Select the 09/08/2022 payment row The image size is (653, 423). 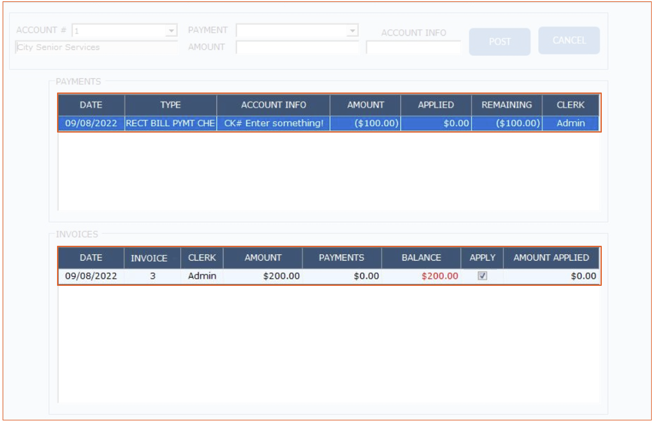coord(91,123)
